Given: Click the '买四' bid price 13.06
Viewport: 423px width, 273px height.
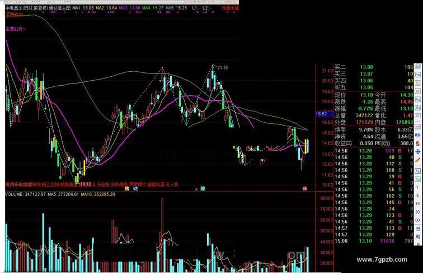Looking at the screenshot, I should (x=366, y=81).
